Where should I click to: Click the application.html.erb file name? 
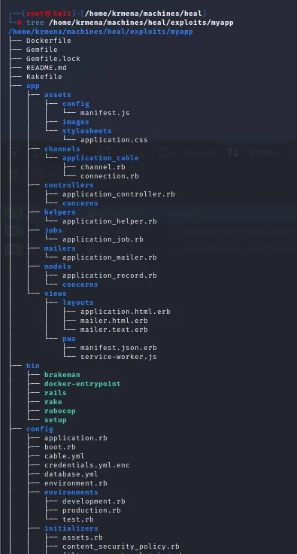click(x=126, y=312)
